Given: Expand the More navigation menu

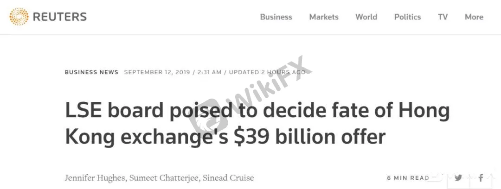Looking at the screenshot, I should pyautogui.click(x=474, y=17).
